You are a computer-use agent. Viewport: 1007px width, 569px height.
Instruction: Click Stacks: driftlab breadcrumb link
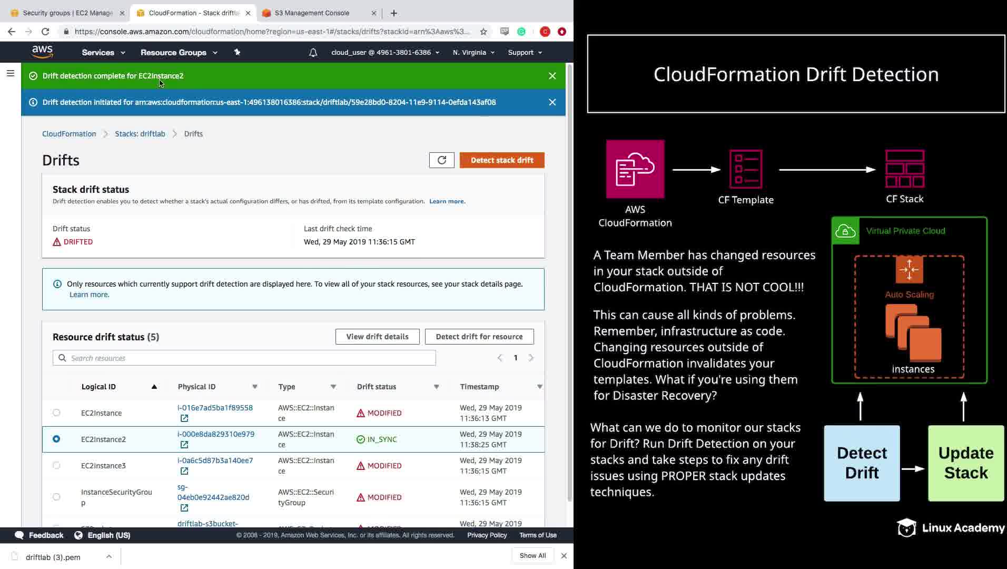pos(140,134)
